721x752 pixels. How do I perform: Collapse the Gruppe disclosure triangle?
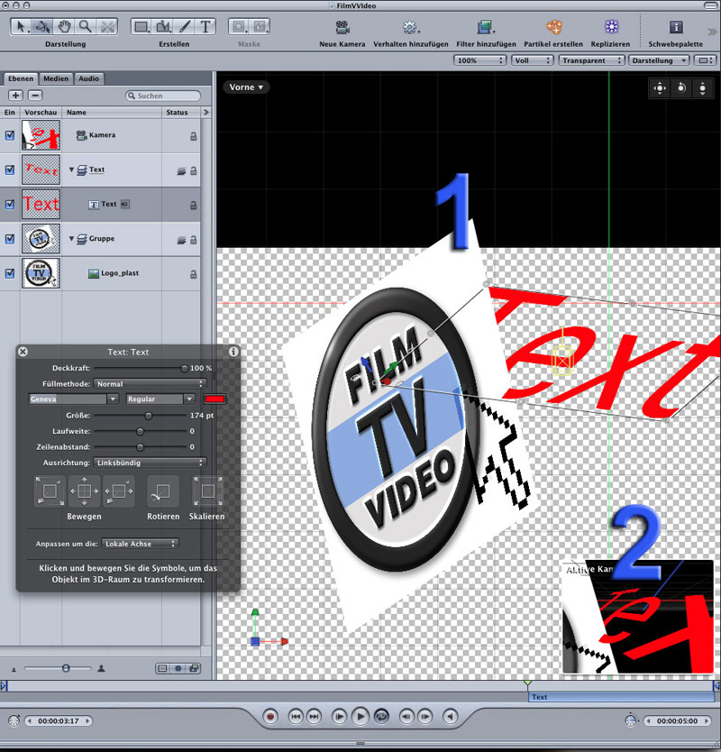tap(71, 239)
